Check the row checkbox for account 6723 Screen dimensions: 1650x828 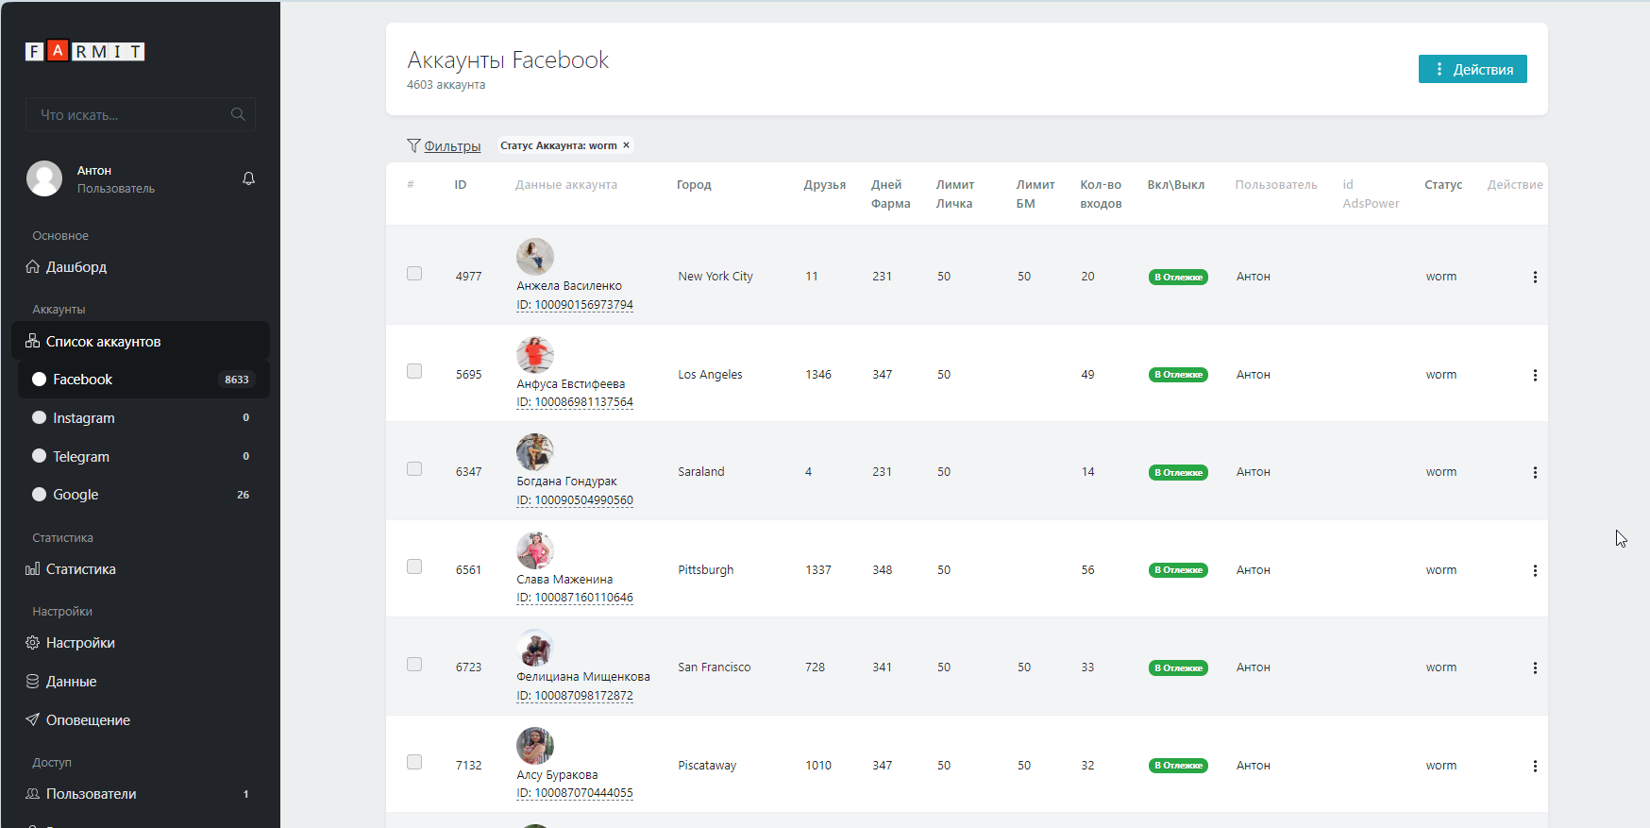tap(414, 665)
